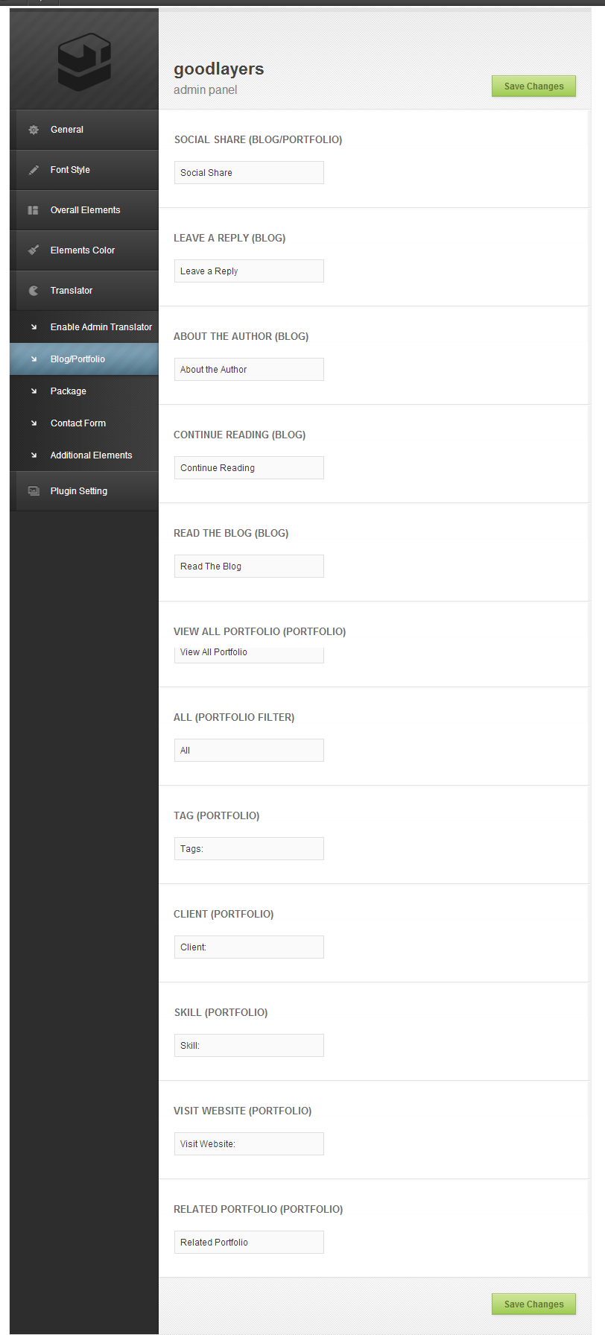
Task: Open the Contact Form translator section
Action: click(x=77, y=423)
